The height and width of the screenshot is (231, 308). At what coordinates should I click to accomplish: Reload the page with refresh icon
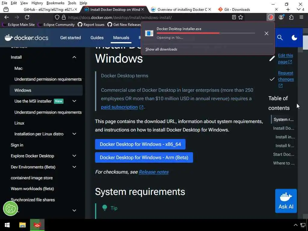point(27,17)
